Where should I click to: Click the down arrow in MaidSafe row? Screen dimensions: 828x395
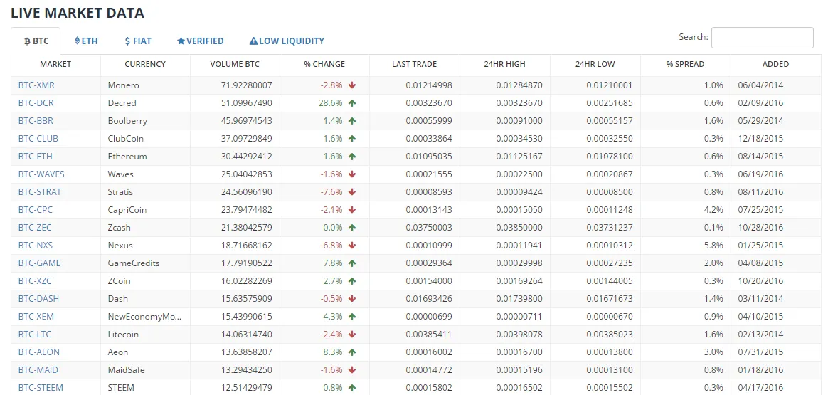pyautogui.click(x=352, y=369)
